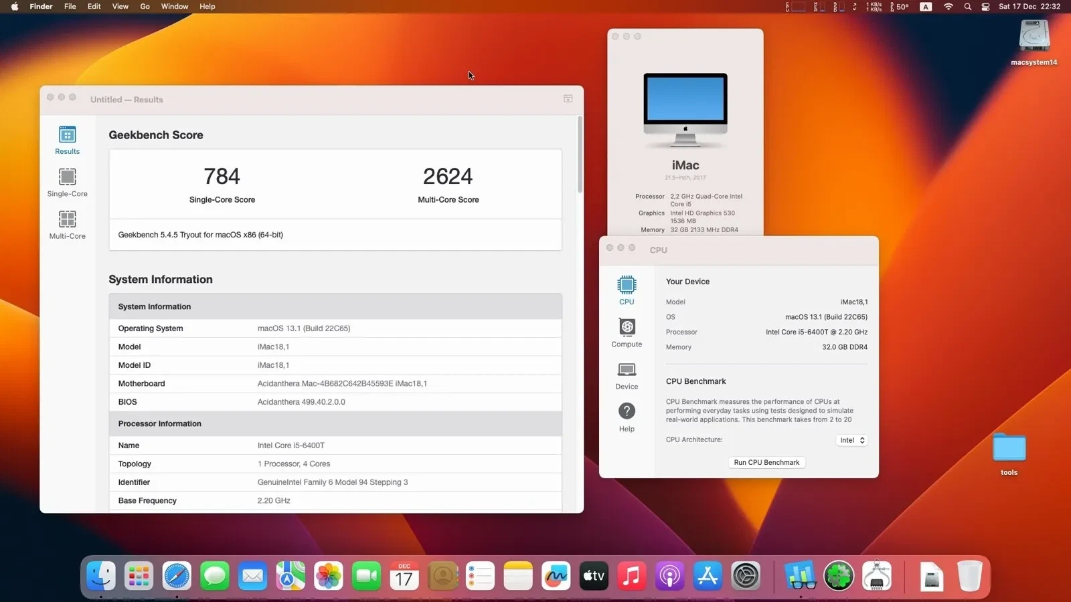1071x602 pixels.
Task: Open Contacts from the Dock
Action: point(442,575)
